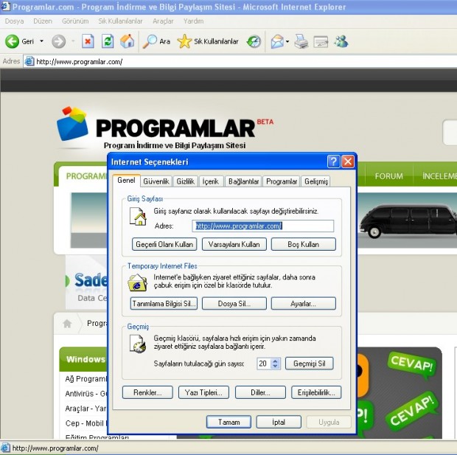
Task: Click the green Geri back arrow icon
Action: pyautogui.click(x=12, y=41)
